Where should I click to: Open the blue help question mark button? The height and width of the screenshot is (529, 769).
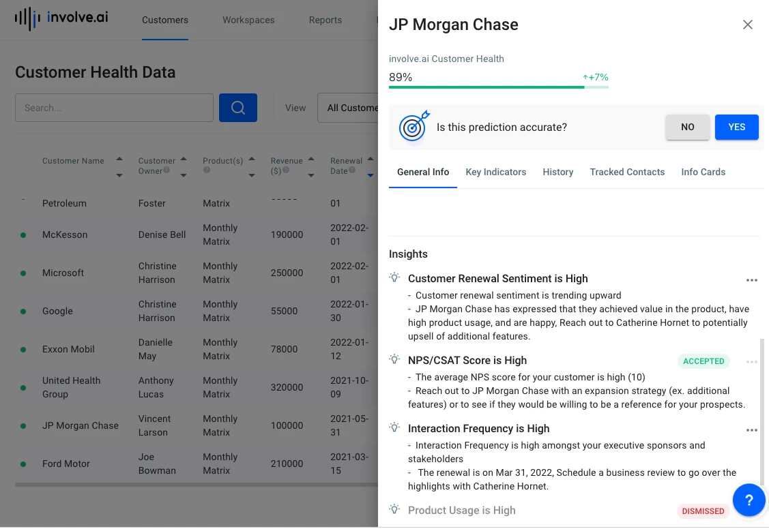click(x=749, y=500)
